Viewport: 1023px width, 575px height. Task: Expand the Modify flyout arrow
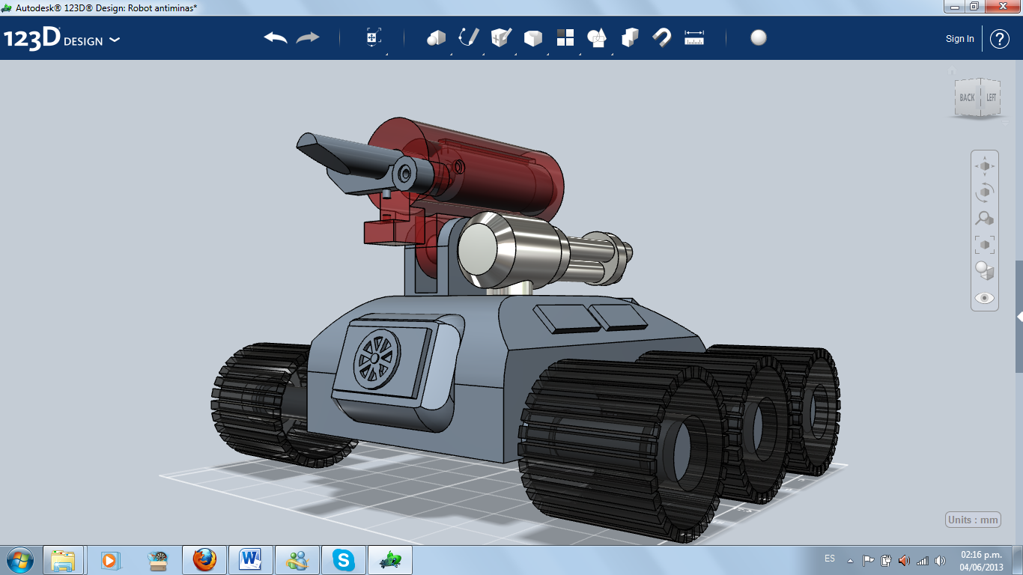[547, 54]
